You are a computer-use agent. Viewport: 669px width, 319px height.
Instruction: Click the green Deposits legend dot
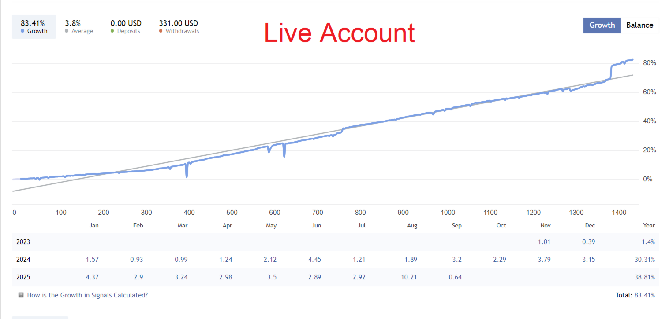112,31
